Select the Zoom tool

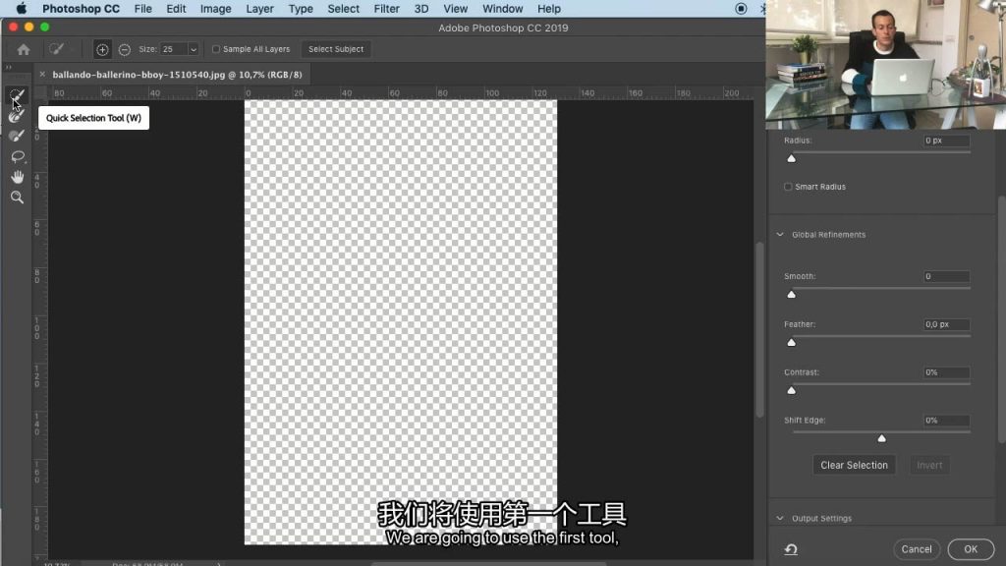[x=17, y=198]
